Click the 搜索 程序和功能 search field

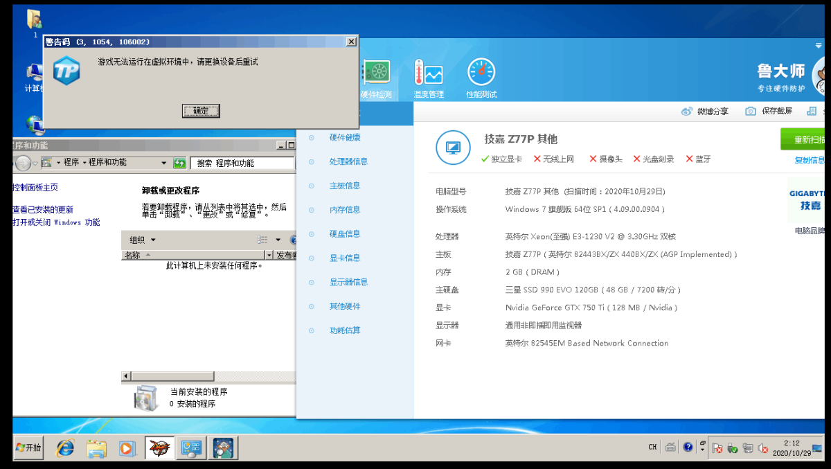(x=242, y=163)
